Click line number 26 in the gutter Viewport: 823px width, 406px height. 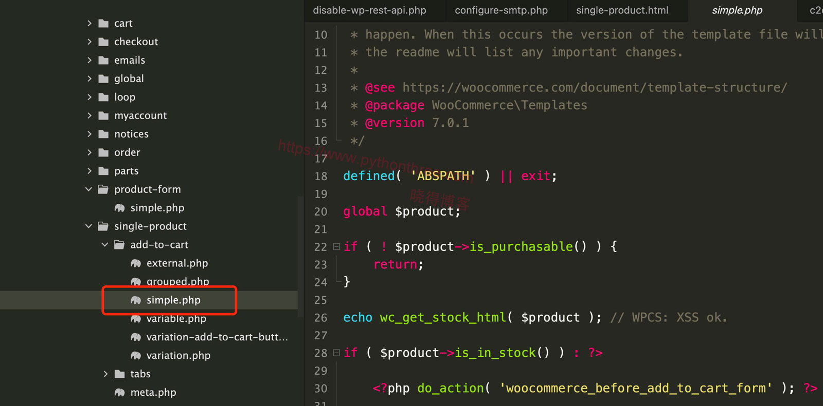(x=320, y=318)
